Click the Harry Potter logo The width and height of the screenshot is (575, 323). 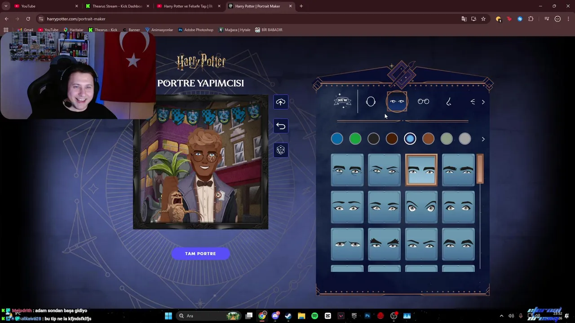point(201,62)
